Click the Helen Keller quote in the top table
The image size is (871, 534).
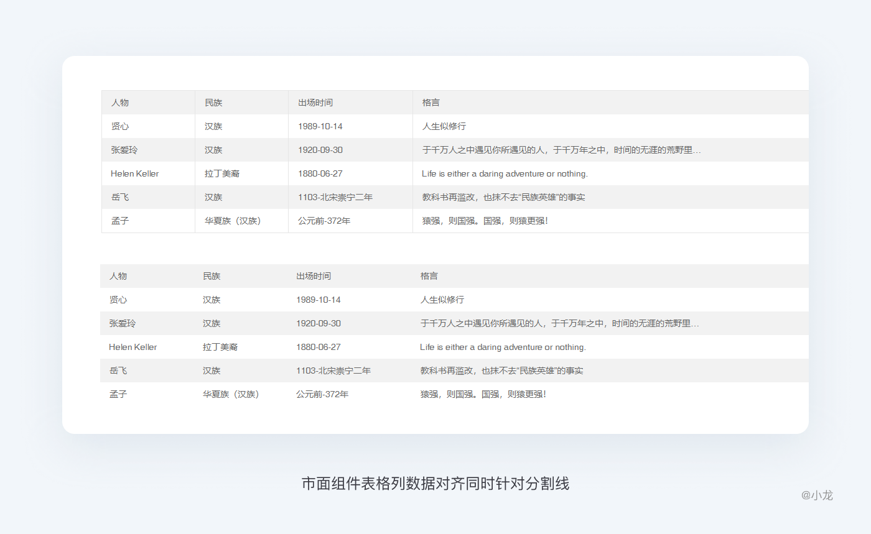tap(505, 173)
